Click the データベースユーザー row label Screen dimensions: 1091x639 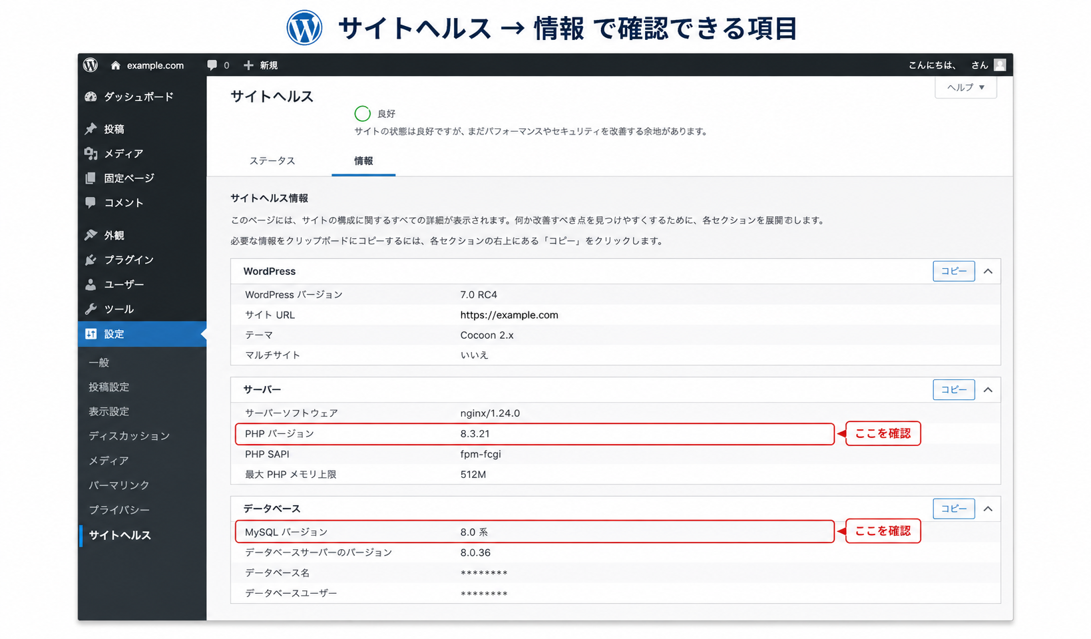(x=291, y=593)
